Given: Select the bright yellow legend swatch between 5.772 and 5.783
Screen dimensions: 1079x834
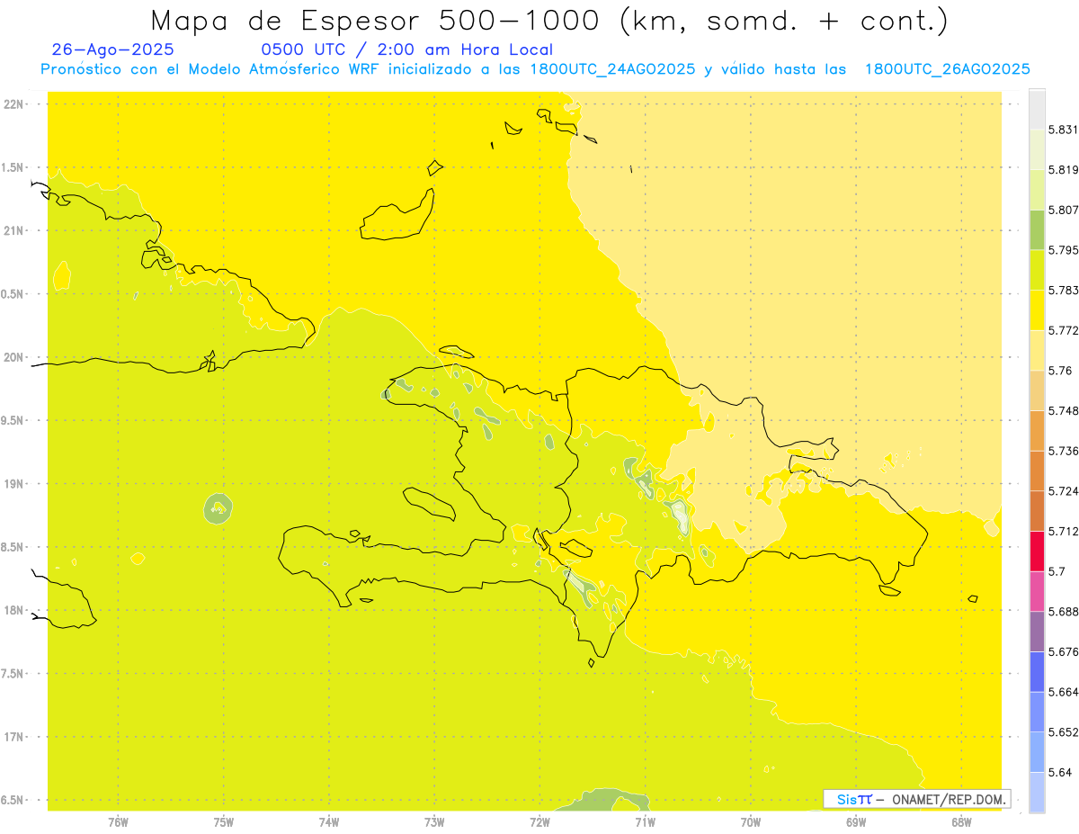Looking at the screenshot, I should click(x=1037, y=310).
